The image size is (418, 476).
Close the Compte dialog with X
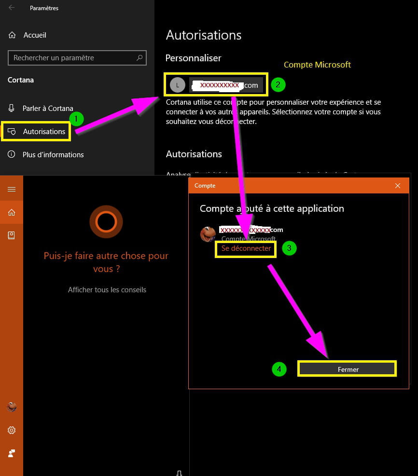point(398,186)
